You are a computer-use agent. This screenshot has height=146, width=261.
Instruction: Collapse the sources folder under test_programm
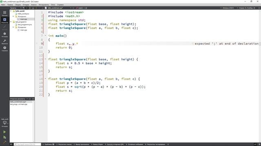point(13,27)
